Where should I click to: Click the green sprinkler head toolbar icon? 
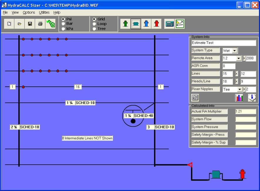point(50,24)
